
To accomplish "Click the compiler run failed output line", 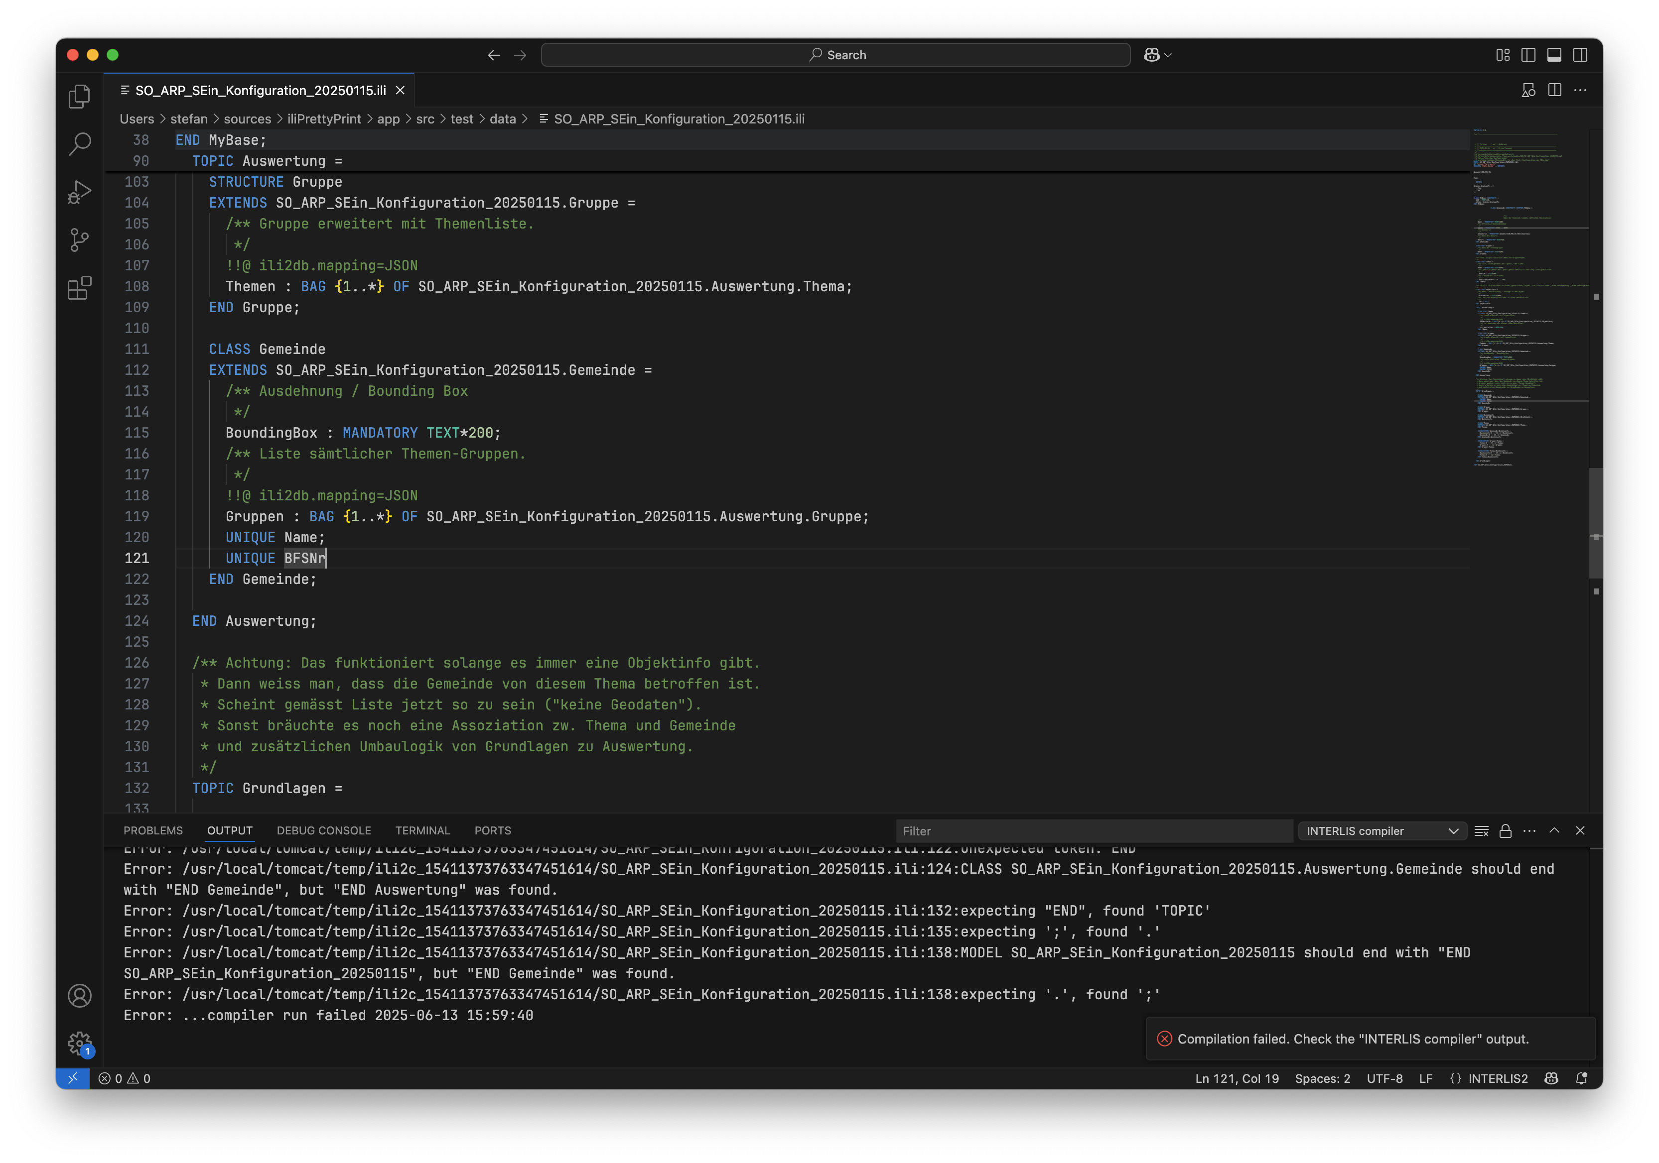I will pos(328,1016).
